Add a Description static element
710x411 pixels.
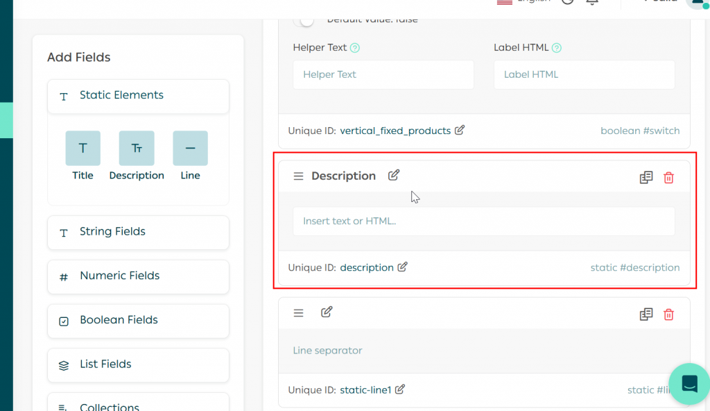click(137, 149)
